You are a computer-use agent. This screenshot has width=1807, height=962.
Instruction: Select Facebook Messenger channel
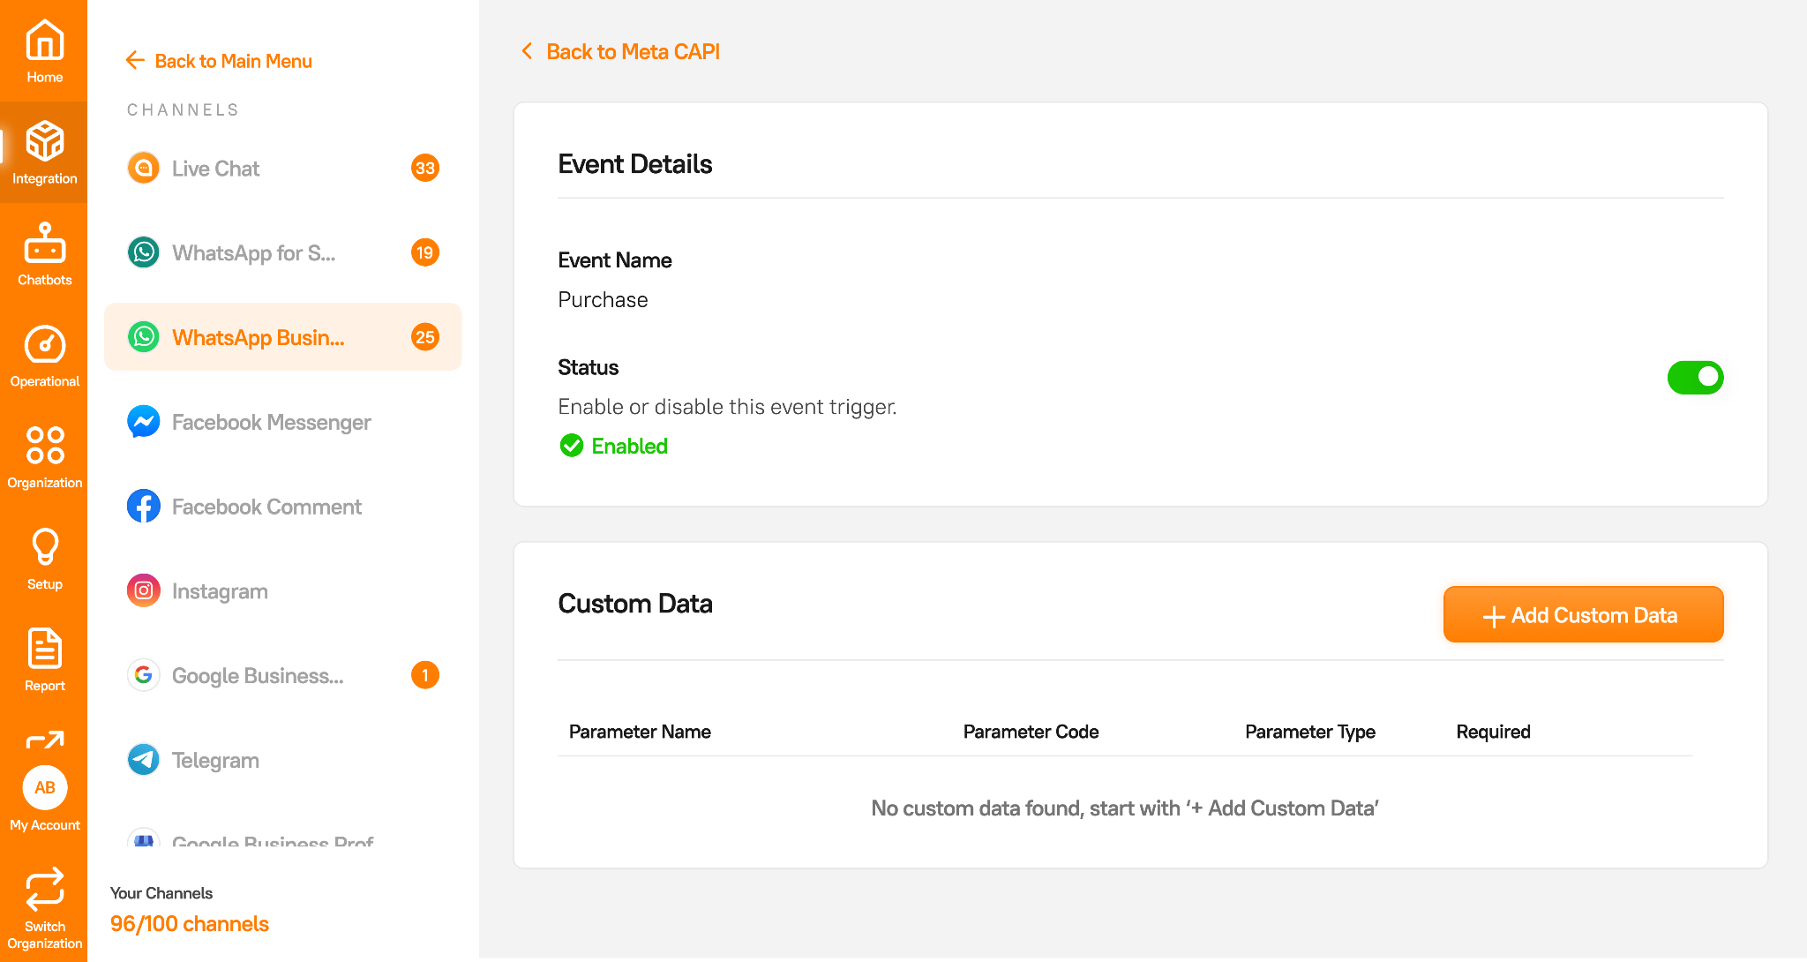coord(282,422)
